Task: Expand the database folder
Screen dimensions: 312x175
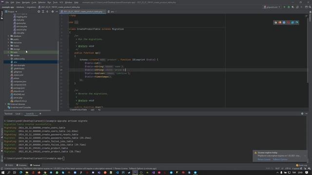Action: [8, 36]
